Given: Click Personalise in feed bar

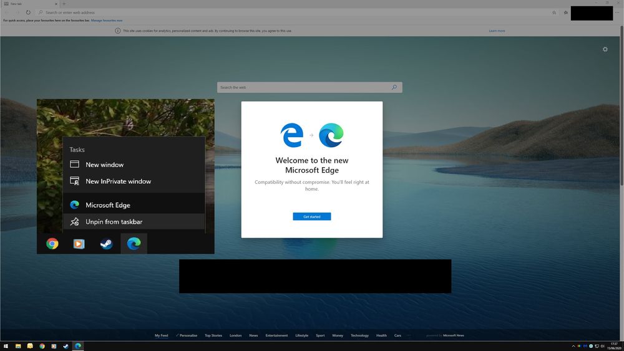Looking at the screenshot, I should pos(188,335).
